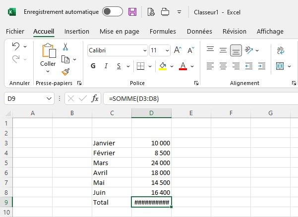
Task: Open the Police group dialog launcher
Action: coord(196,83)
